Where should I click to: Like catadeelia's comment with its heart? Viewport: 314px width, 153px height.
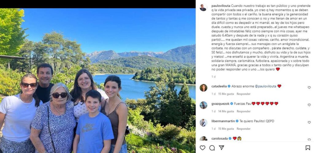[309, 88]
